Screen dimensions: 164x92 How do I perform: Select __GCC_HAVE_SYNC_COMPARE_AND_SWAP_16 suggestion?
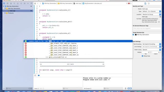[78, 55]
